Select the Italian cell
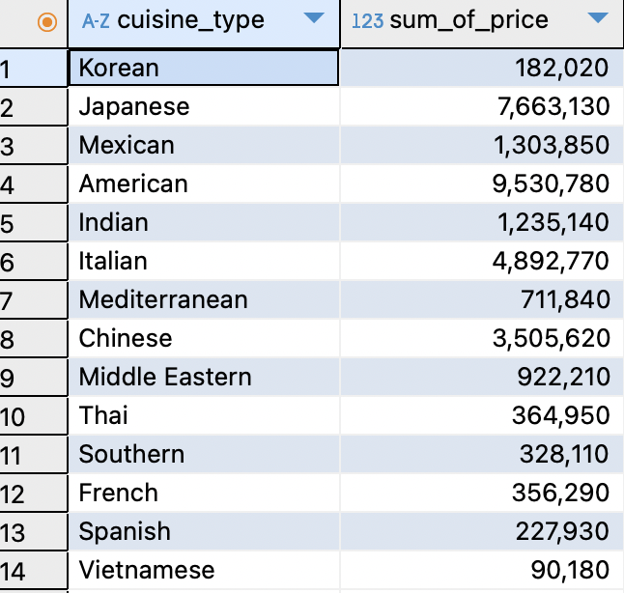624x593 pixels. click(204, 261)
